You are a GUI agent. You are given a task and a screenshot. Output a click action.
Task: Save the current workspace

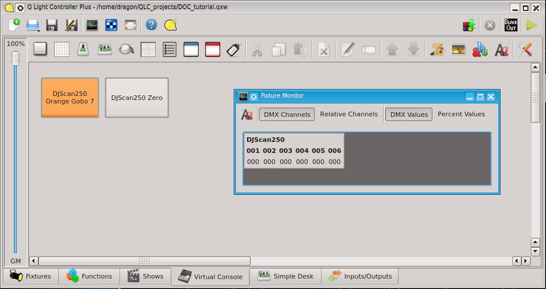(52, 25)
